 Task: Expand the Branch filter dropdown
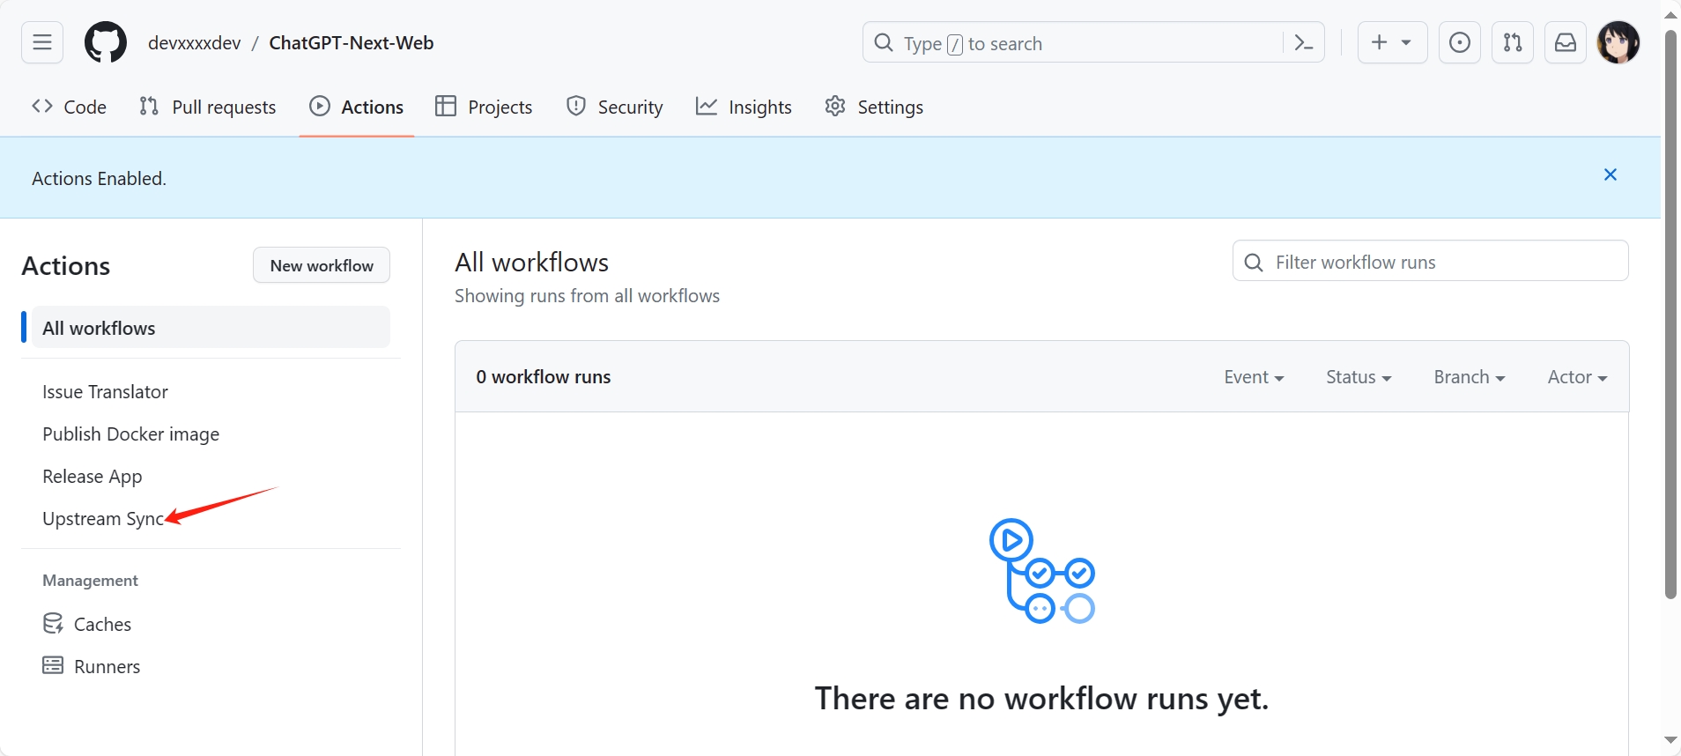point(1469,377)
